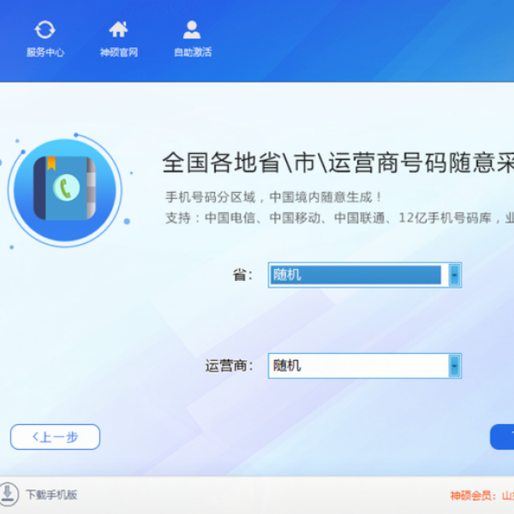514x514 pixels.
Task: Expand the 省 dropdown arrow
Action: pyautogui.click(x=454, y=275)
